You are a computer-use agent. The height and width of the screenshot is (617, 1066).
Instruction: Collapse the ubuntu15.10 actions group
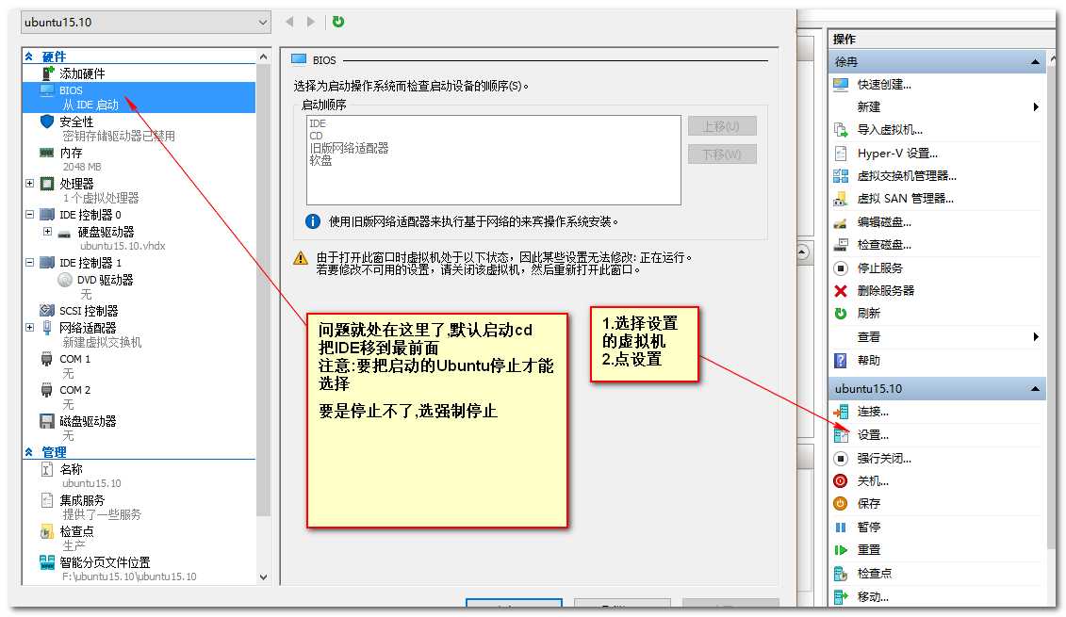pos(1035,389)
